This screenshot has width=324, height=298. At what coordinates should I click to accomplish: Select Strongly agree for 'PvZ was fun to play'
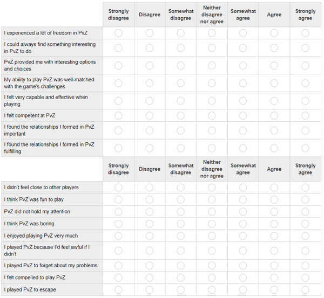305,199
